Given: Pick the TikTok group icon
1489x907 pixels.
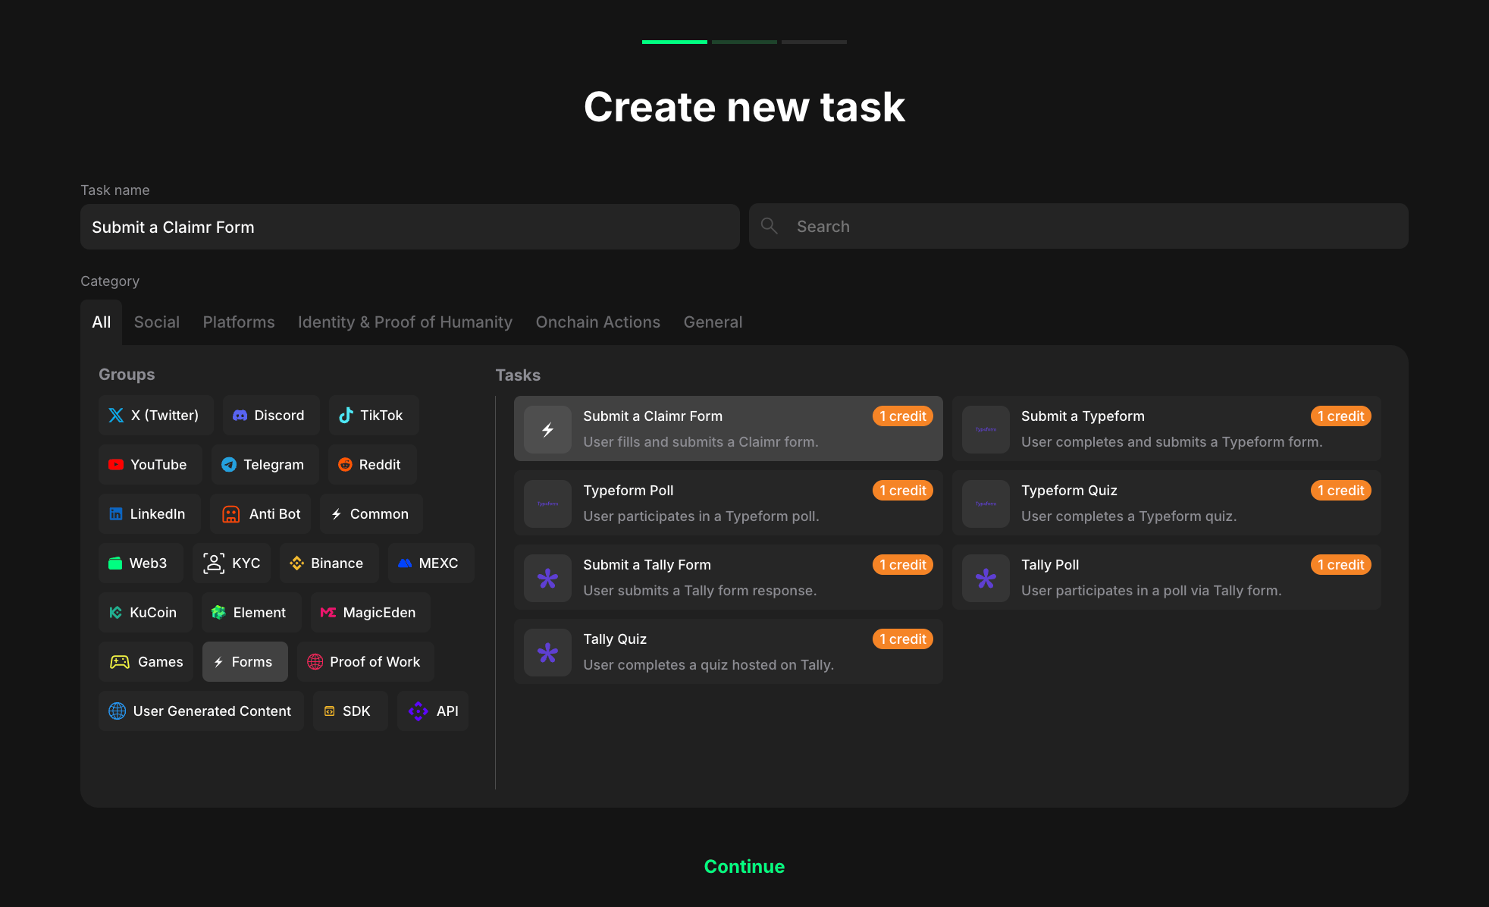Looking at the screenshot, I should 346,416.
